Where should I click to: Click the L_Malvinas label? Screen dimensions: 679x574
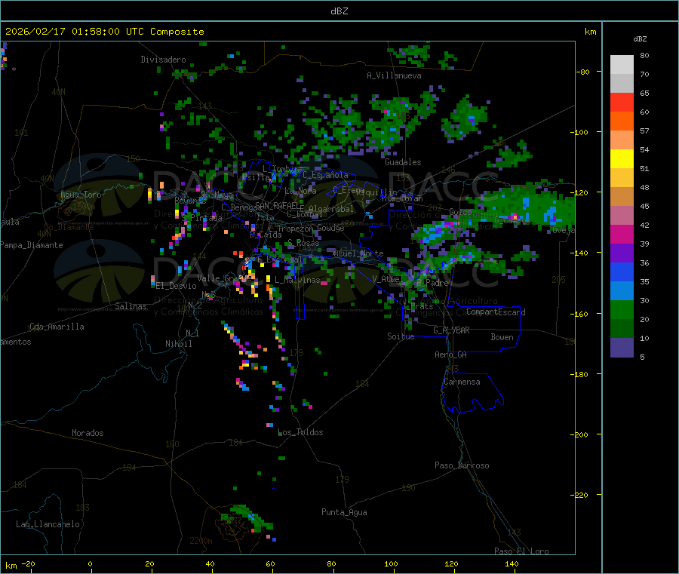point(297,281)
